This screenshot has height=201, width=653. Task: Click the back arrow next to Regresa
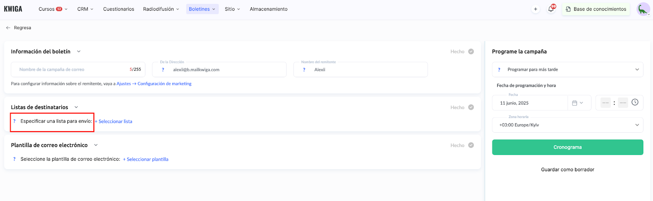(8, 28)
